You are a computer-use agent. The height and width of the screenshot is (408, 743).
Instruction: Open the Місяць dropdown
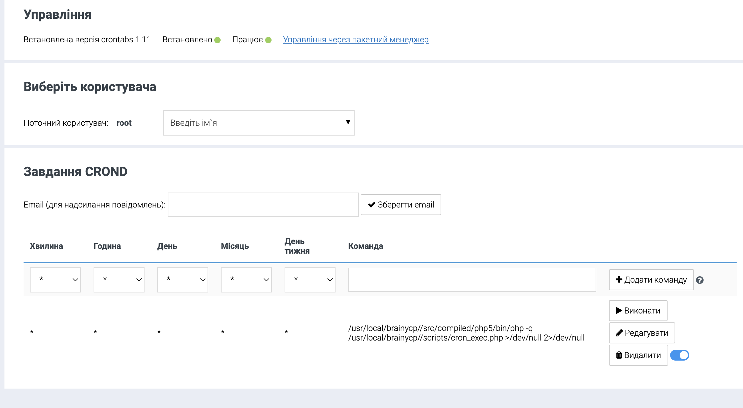point(246,280)
